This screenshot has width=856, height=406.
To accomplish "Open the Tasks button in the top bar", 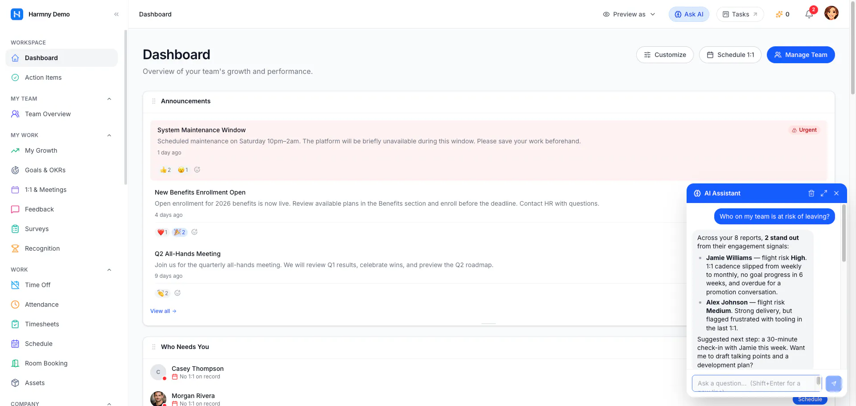I will [x=740, y=14].
